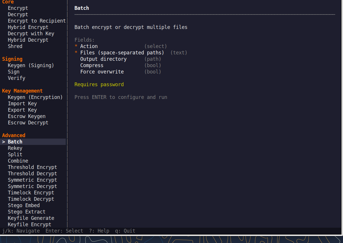This screenshot has width=343, height=243.
Task: Select Keyfile Generate
Action: [31, 218]
